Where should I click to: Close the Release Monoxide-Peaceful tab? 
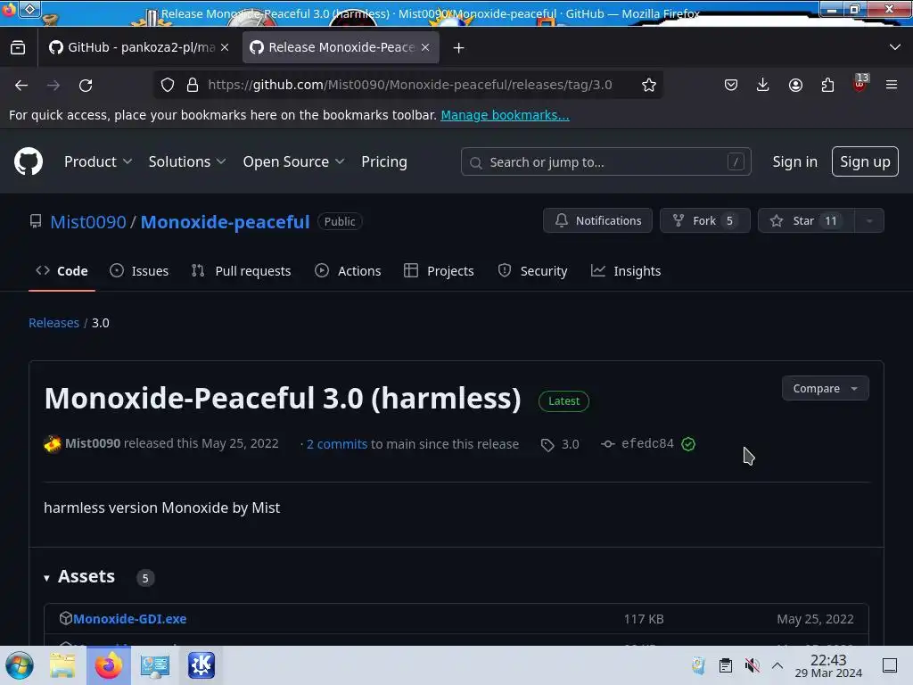425,47
